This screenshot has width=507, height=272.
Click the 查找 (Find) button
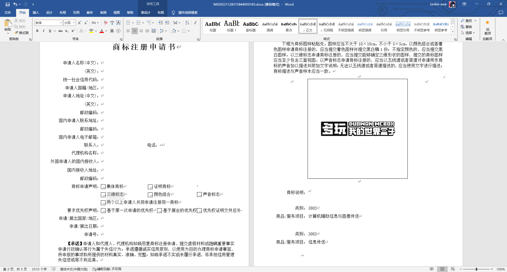466,21
